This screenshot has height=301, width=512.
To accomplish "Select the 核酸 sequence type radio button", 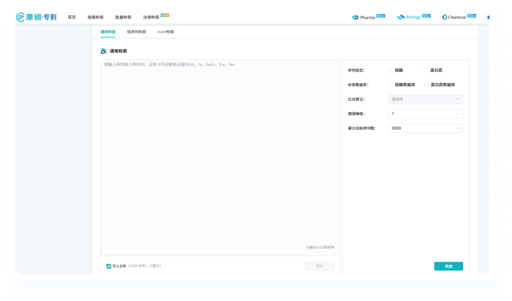I will tap(390, 70).
